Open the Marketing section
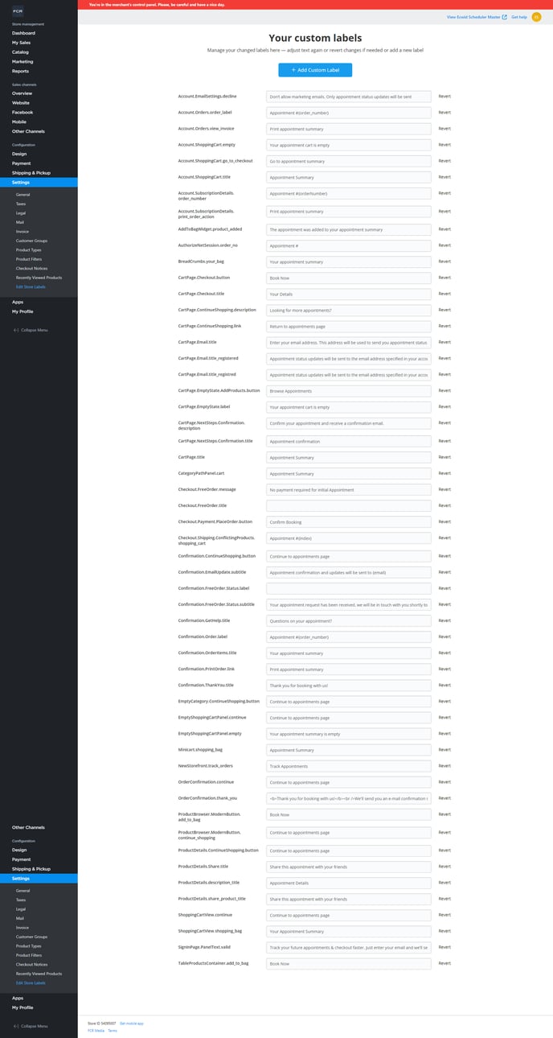This screenshot has width=553, height=1038. 23,61
